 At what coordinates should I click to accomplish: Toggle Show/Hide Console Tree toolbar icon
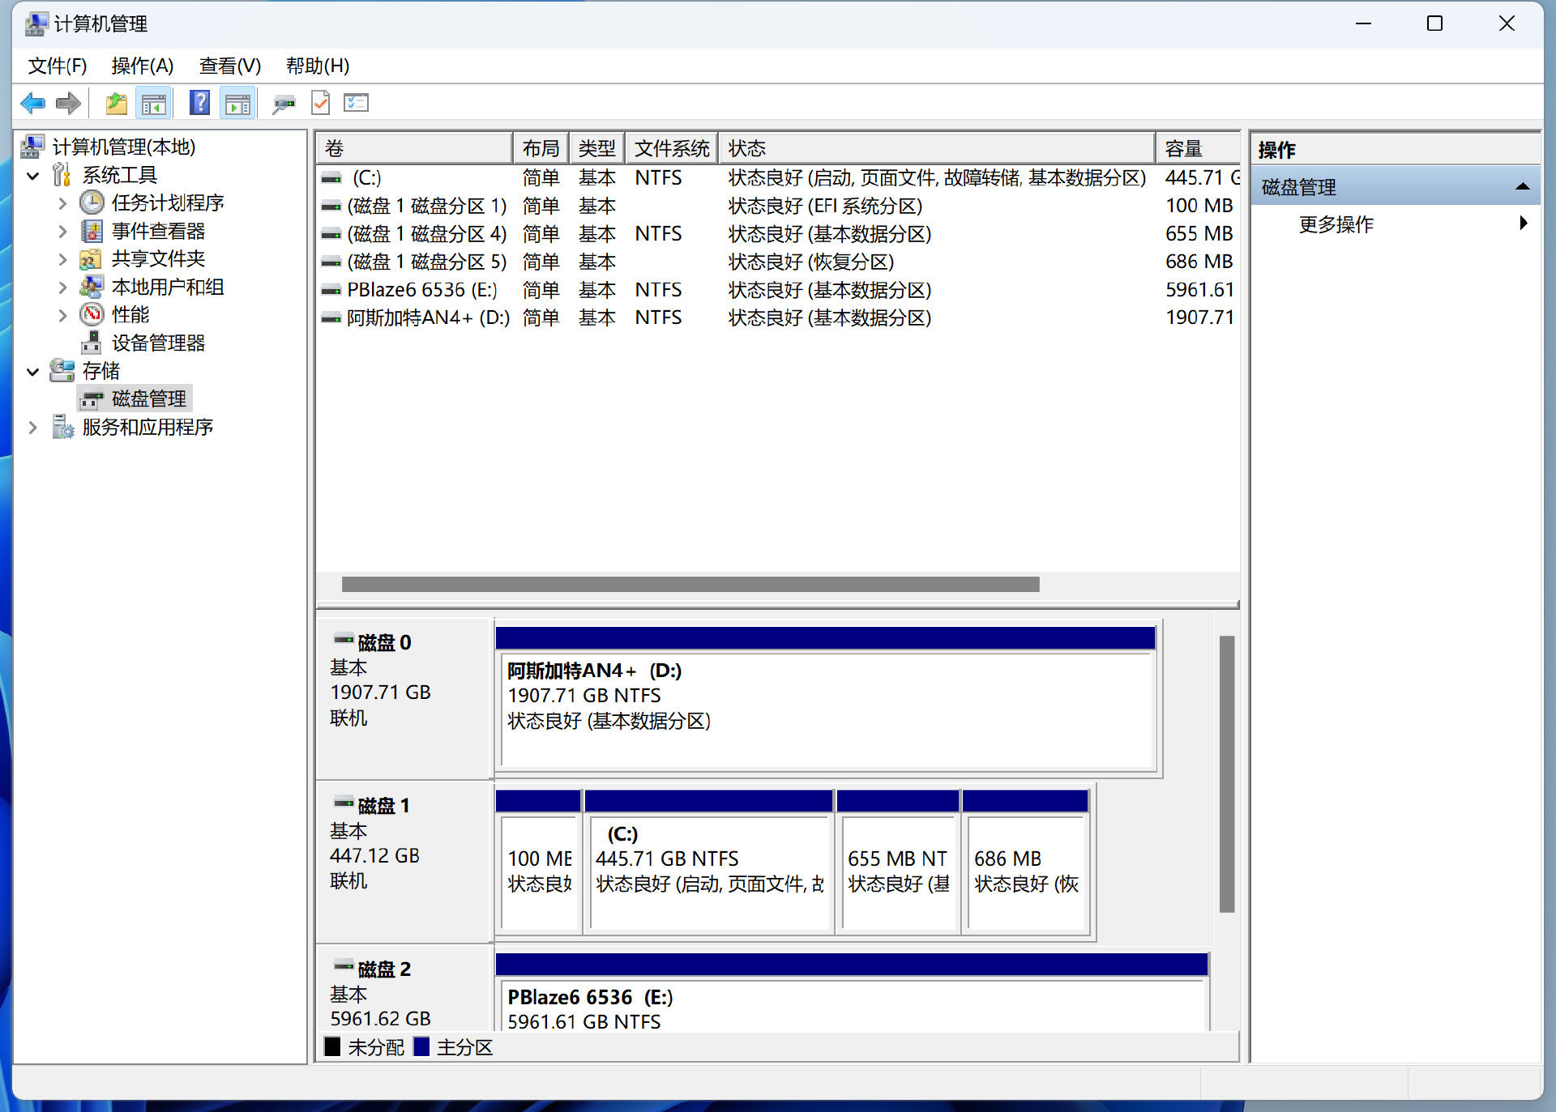pyautogui.click(x=153, y=103)
